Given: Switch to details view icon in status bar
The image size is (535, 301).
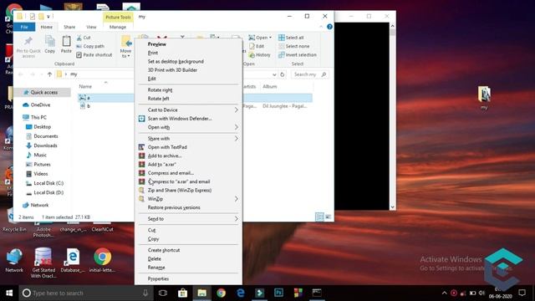Looking at the screenshot, I should [x=319, y=217].
